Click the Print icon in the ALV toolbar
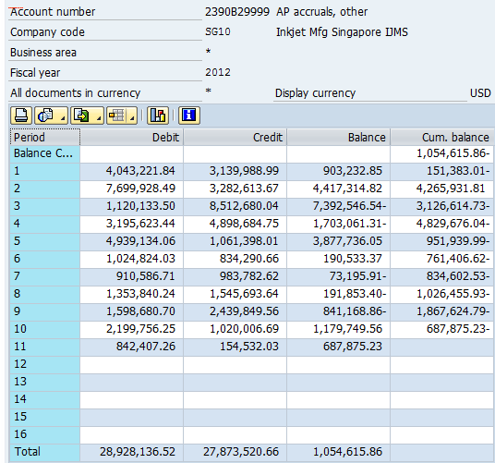Image resolution: width=495 pixels, height=463 pixels. click(x=21, y=116)
